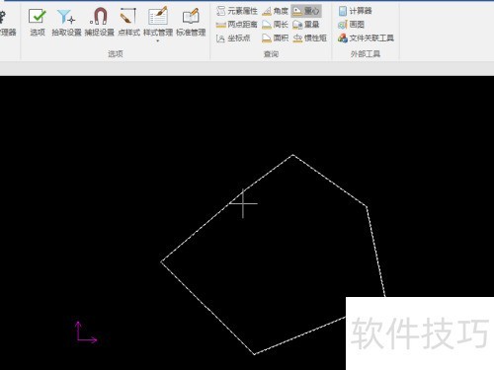Select the 周长 perimeter query tool
Screen dimensions: 494x370
(x=276, y=25)
